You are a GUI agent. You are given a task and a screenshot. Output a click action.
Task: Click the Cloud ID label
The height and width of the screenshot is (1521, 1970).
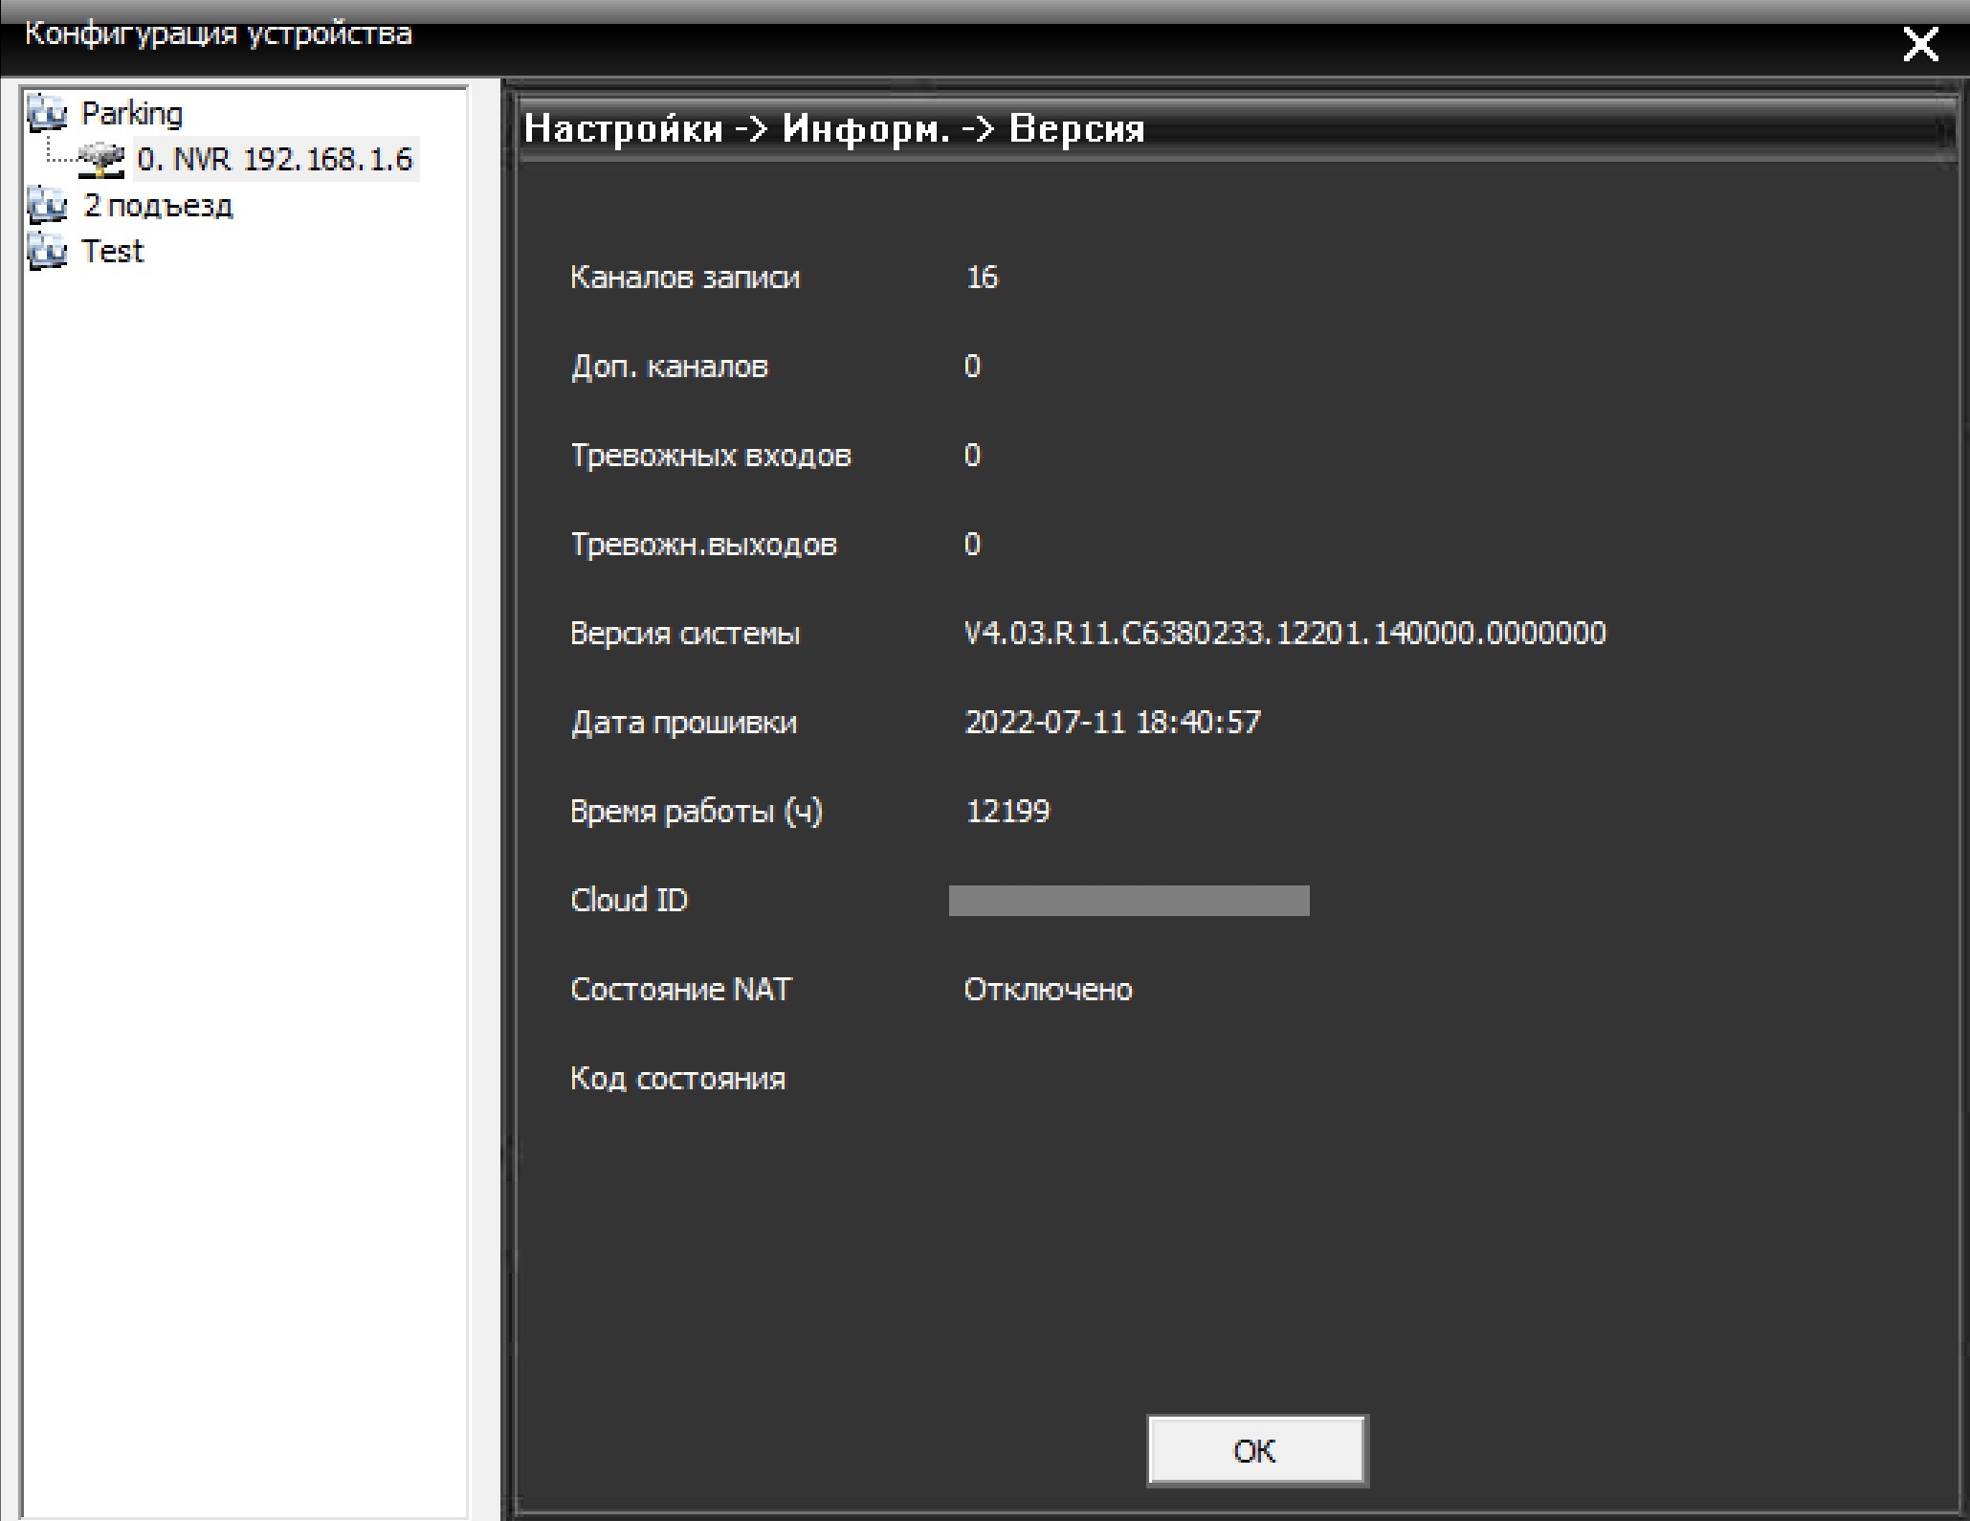click(629, 900)
